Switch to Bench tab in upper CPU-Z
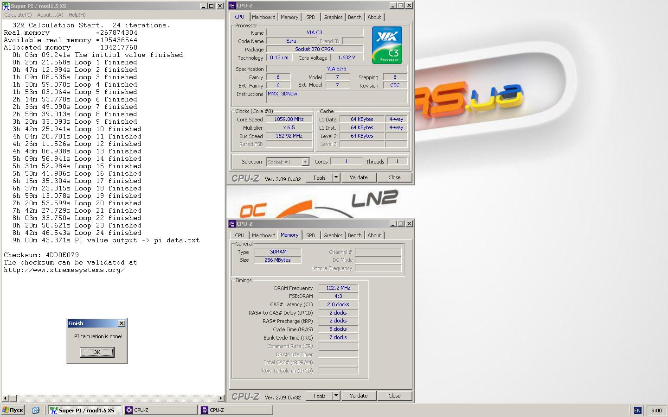The width and height of the screenshot is (668, 417). click(x=355, y=17)
